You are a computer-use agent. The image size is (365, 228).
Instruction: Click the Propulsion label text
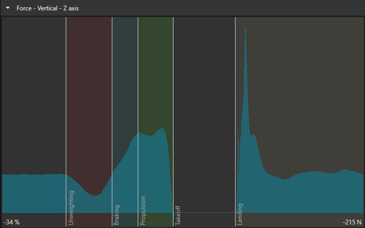[x=142, y=210]
